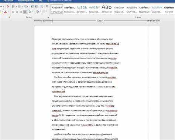175x140 pixels.
Task: Apply a multilevel list
Action: click(25, 6)
